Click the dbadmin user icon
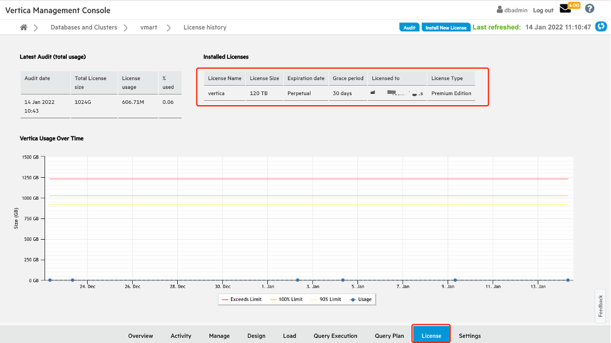Image resolution: width=611 pixels, height=343 pixels. point(500,10)
